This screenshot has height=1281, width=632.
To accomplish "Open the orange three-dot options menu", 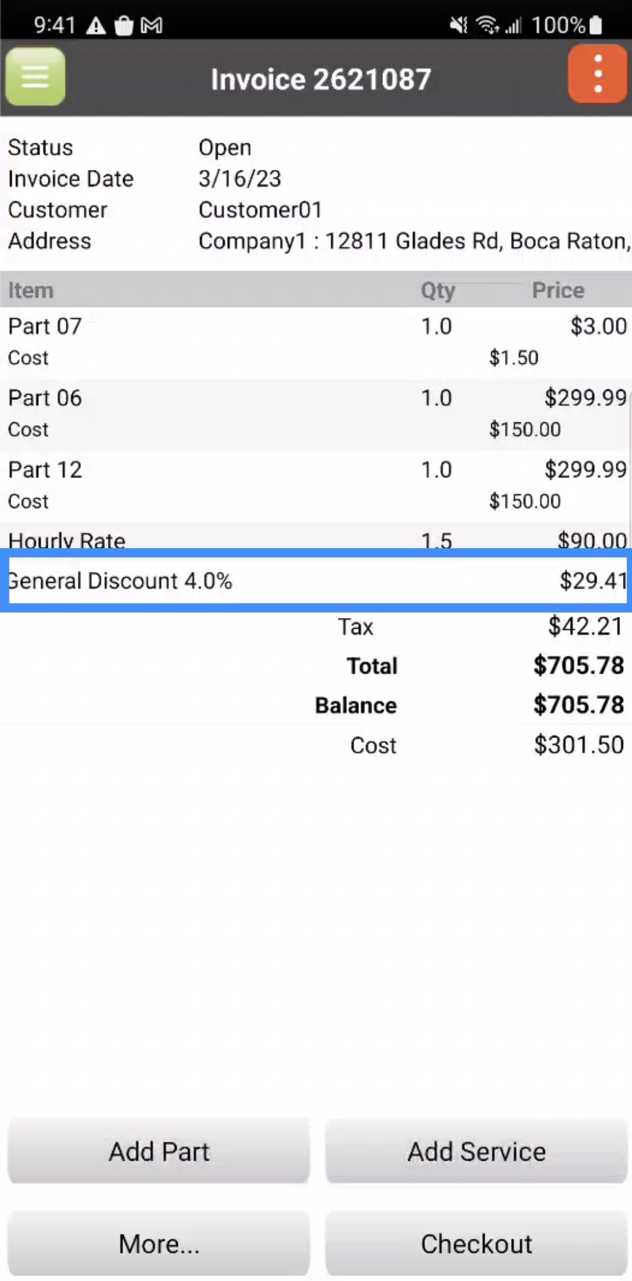I will click(x=597, y=74).
